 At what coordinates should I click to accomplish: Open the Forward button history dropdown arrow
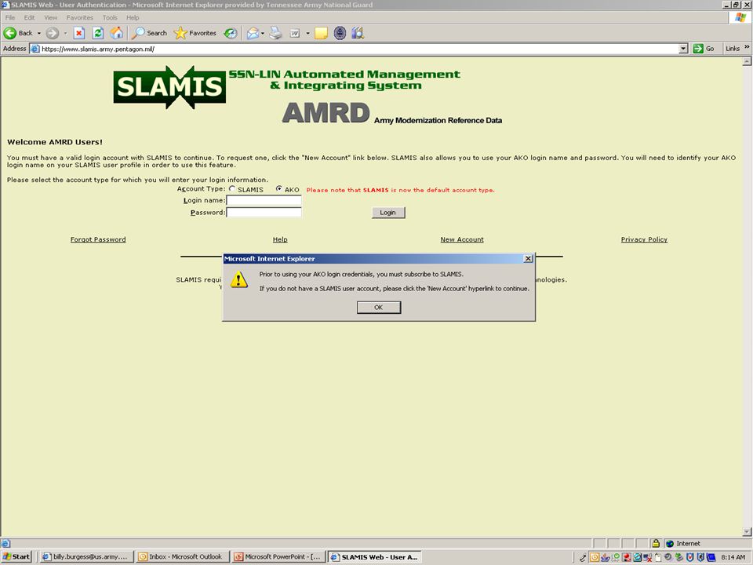point(65,33)
